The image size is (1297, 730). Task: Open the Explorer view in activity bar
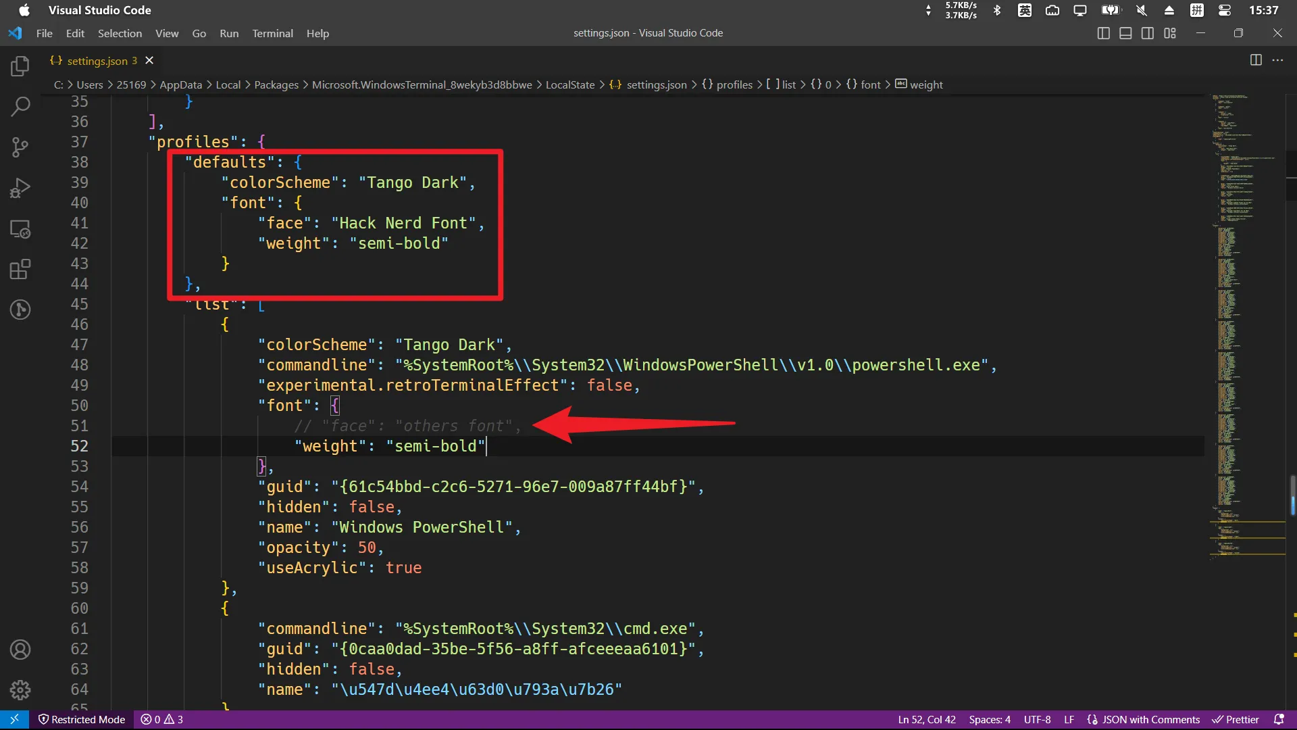tap(20, 66)
